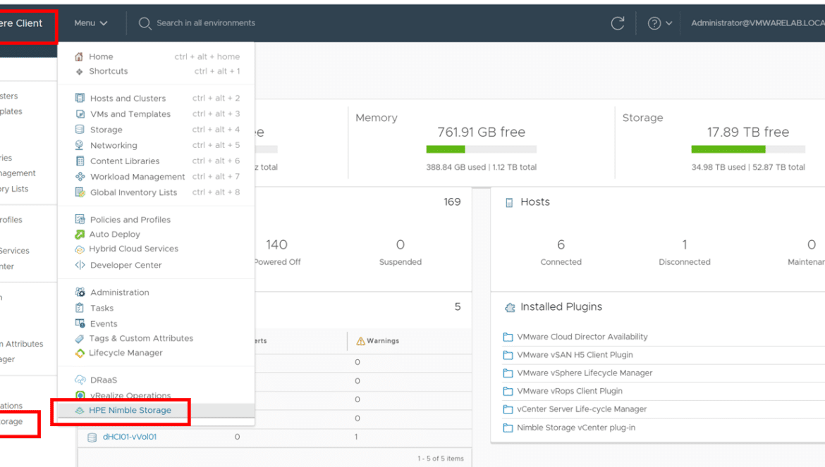
Task: Click the Administration gear icon
Action: click(x=80, y=292)
